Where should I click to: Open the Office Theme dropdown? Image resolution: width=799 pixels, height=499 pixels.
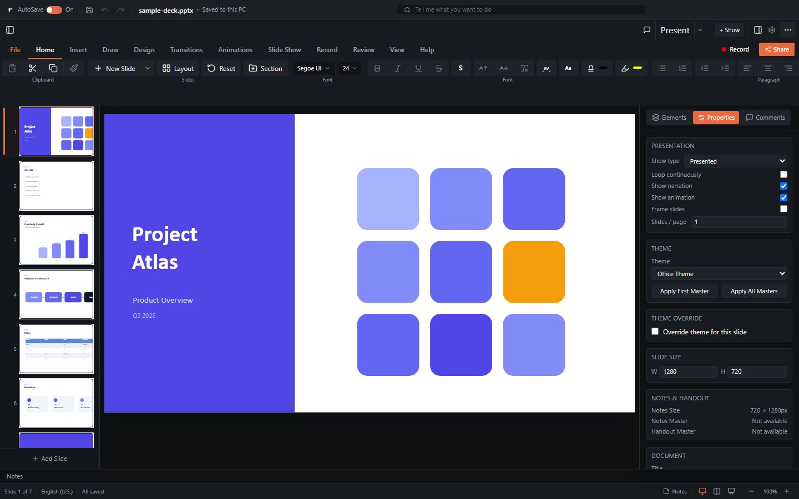[x=719, y=274]
